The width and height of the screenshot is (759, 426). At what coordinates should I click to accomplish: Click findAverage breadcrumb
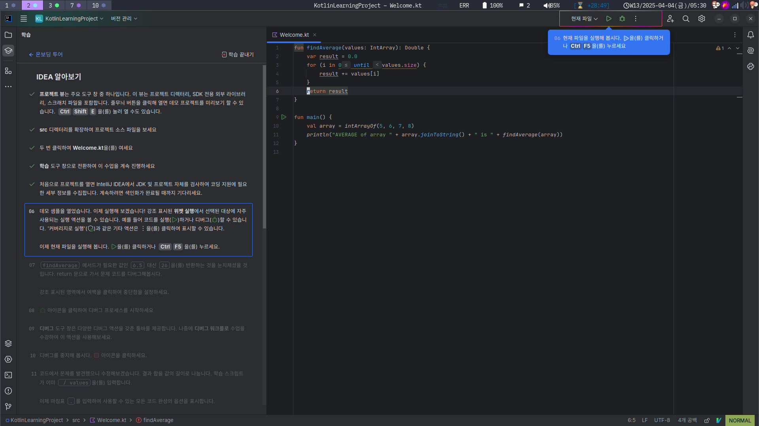[x=155, y=420]
